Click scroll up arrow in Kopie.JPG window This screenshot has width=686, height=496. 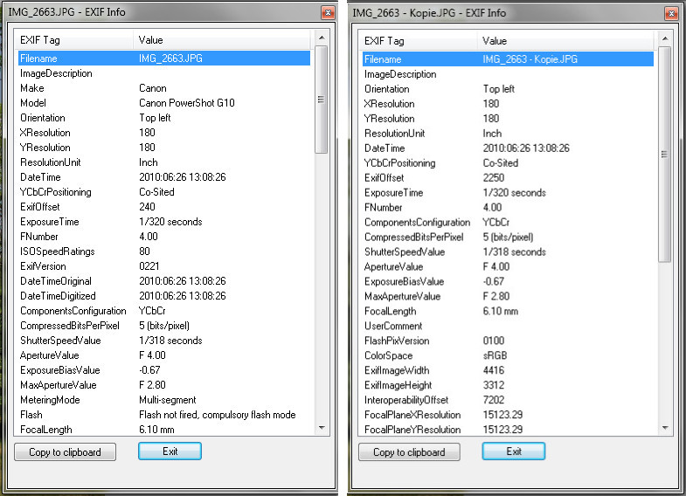[665, 39]
